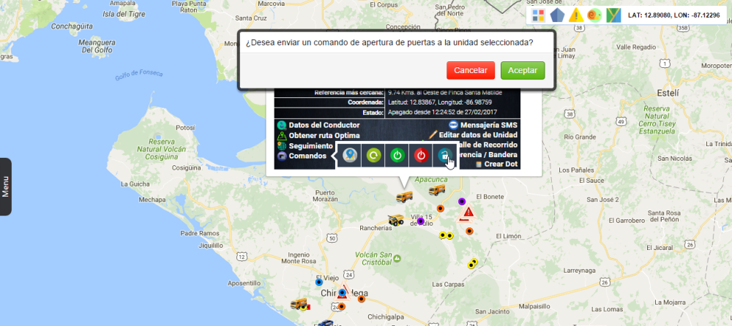
Task: Open the side Menu tab
Action: pos(6,186)
